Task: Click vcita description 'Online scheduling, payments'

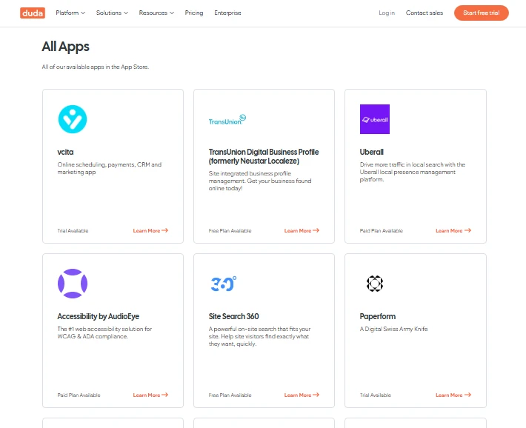Action: pyautogui.click(x=110, y=168)
